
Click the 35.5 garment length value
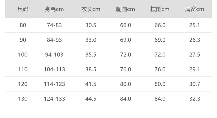[91, 55]
